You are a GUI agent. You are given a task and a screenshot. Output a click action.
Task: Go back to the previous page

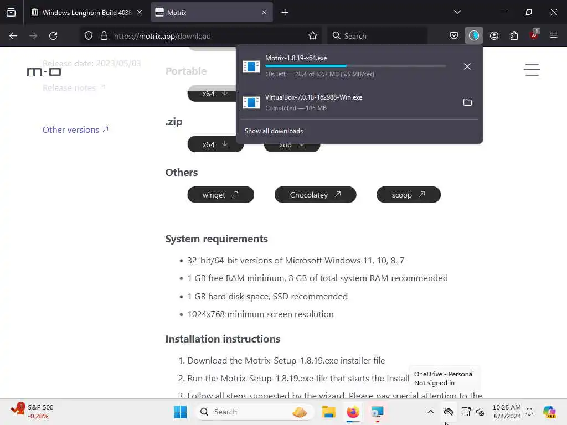(13, 36)
